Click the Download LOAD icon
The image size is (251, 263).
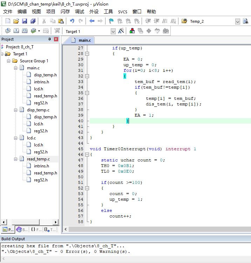pos(57,31)
